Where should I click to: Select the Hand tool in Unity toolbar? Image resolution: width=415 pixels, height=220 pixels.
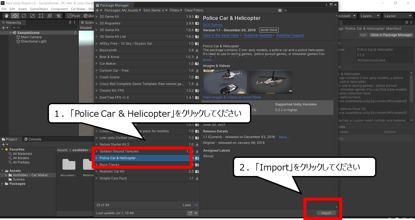pyautogui.click(x=6, y=16)
